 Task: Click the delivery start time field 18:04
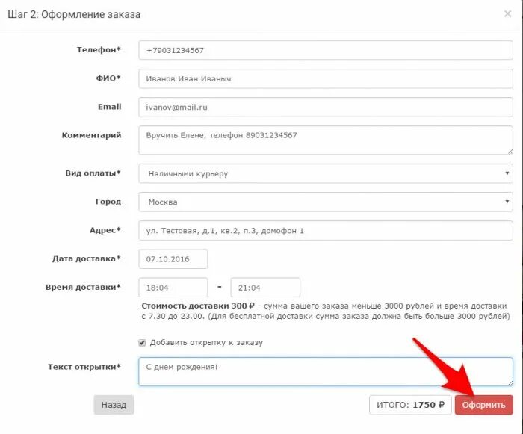pos(173,288)
